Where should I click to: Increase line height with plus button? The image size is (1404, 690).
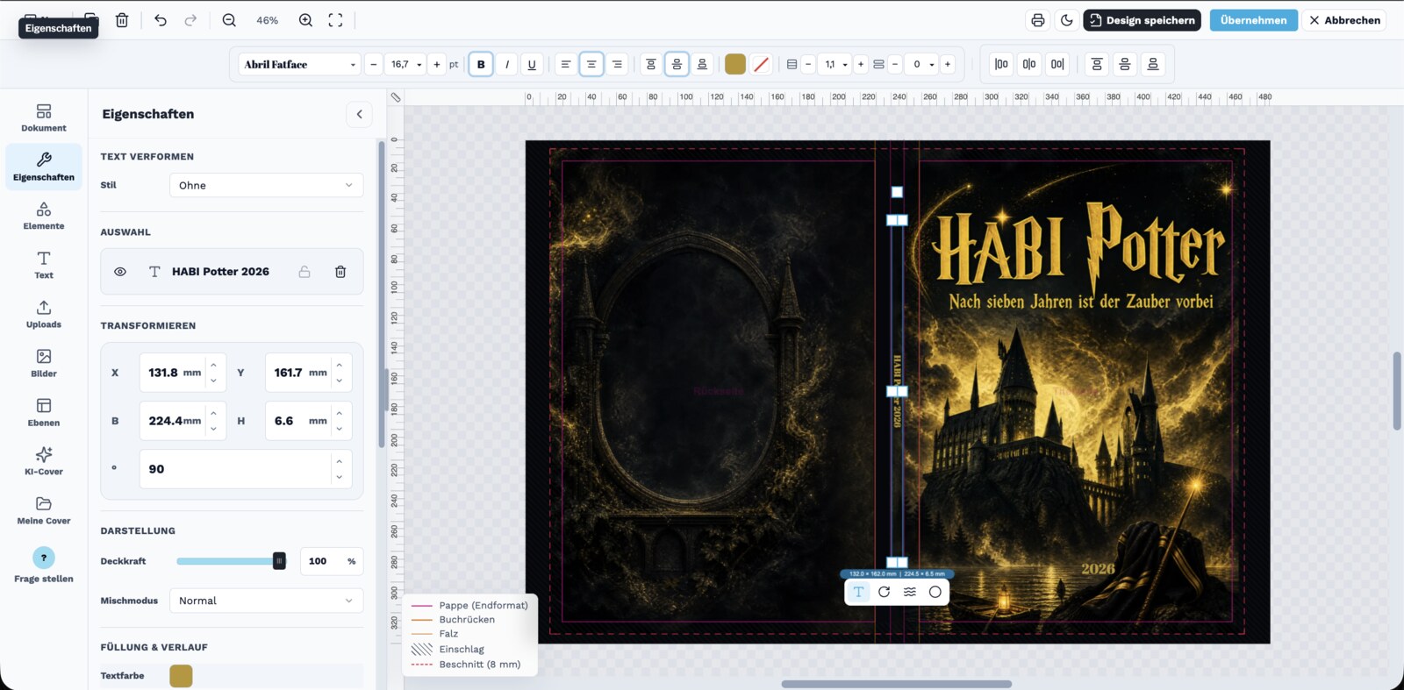point(861,64)
